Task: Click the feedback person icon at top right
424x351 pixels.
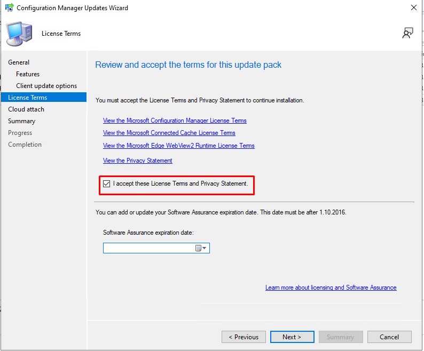Action: coord(408,34)
